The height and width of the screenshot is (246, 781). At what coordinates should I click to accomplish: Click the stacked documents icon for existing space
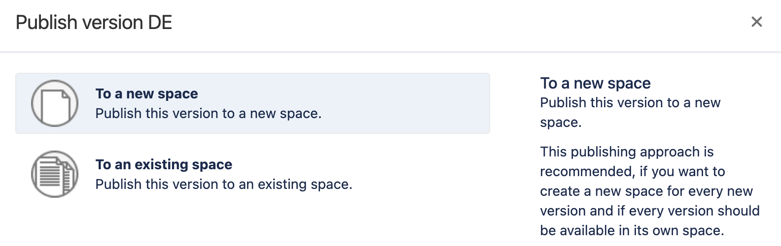click(x=55, y=174)
